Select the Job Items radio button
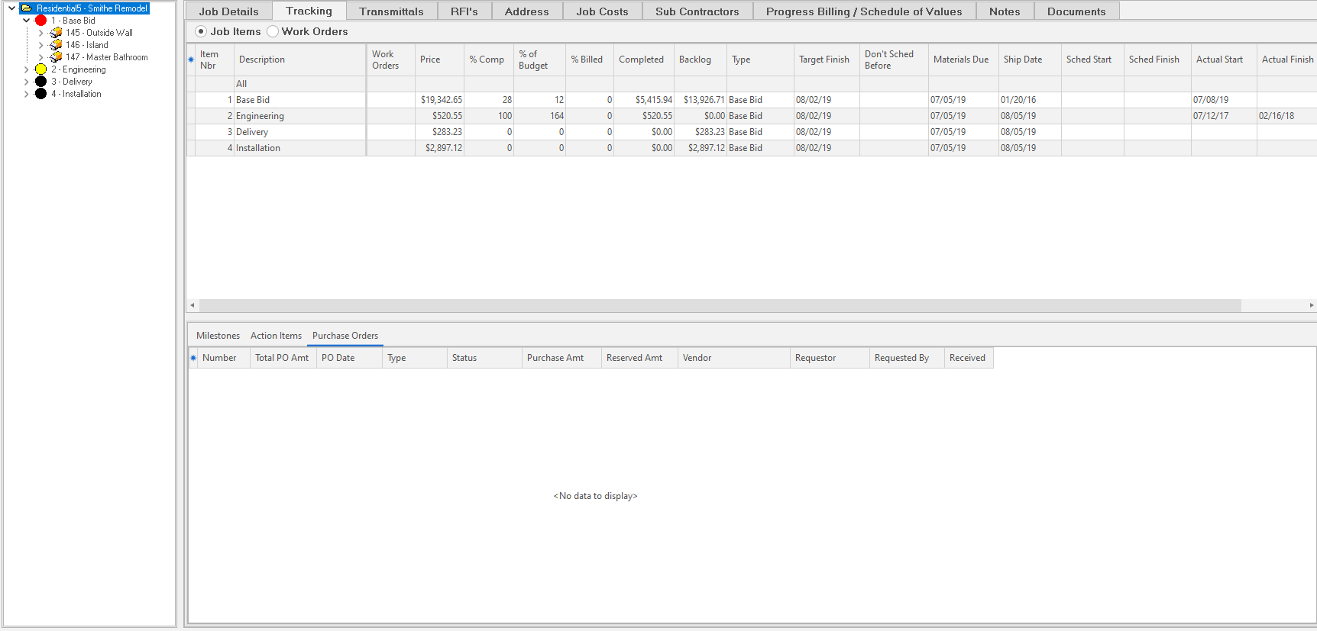The width and height of the screenshot is (1317, 631). coord(201,31)
